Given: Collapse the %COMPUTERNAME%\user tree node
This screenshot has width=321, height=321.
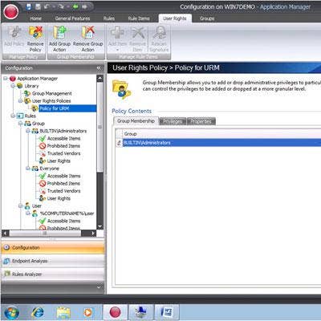Looking at the screenshot, I should click(x=28, y=213).
